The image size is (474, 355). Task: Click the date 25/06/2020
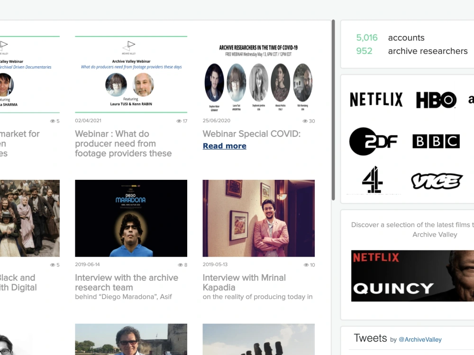point(217,121)
